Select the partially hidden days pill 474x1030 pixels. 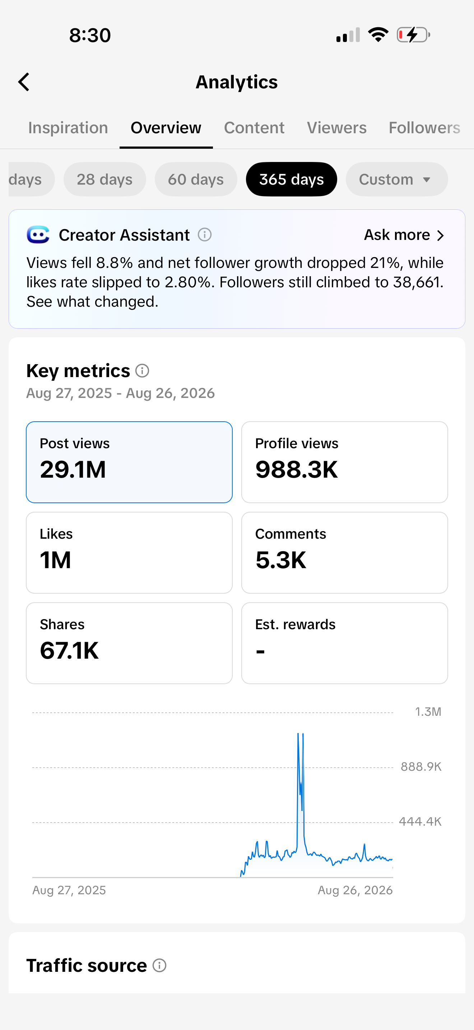(31, 179)
